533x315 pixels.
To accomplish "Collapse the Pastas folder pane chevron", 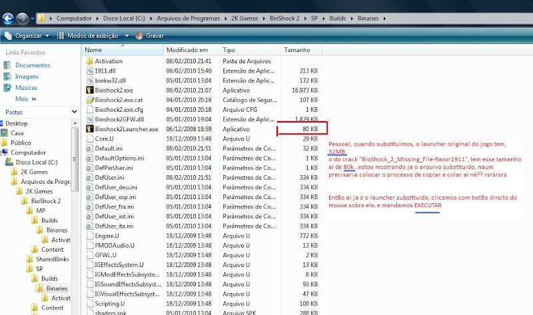I will pos(74,112).
